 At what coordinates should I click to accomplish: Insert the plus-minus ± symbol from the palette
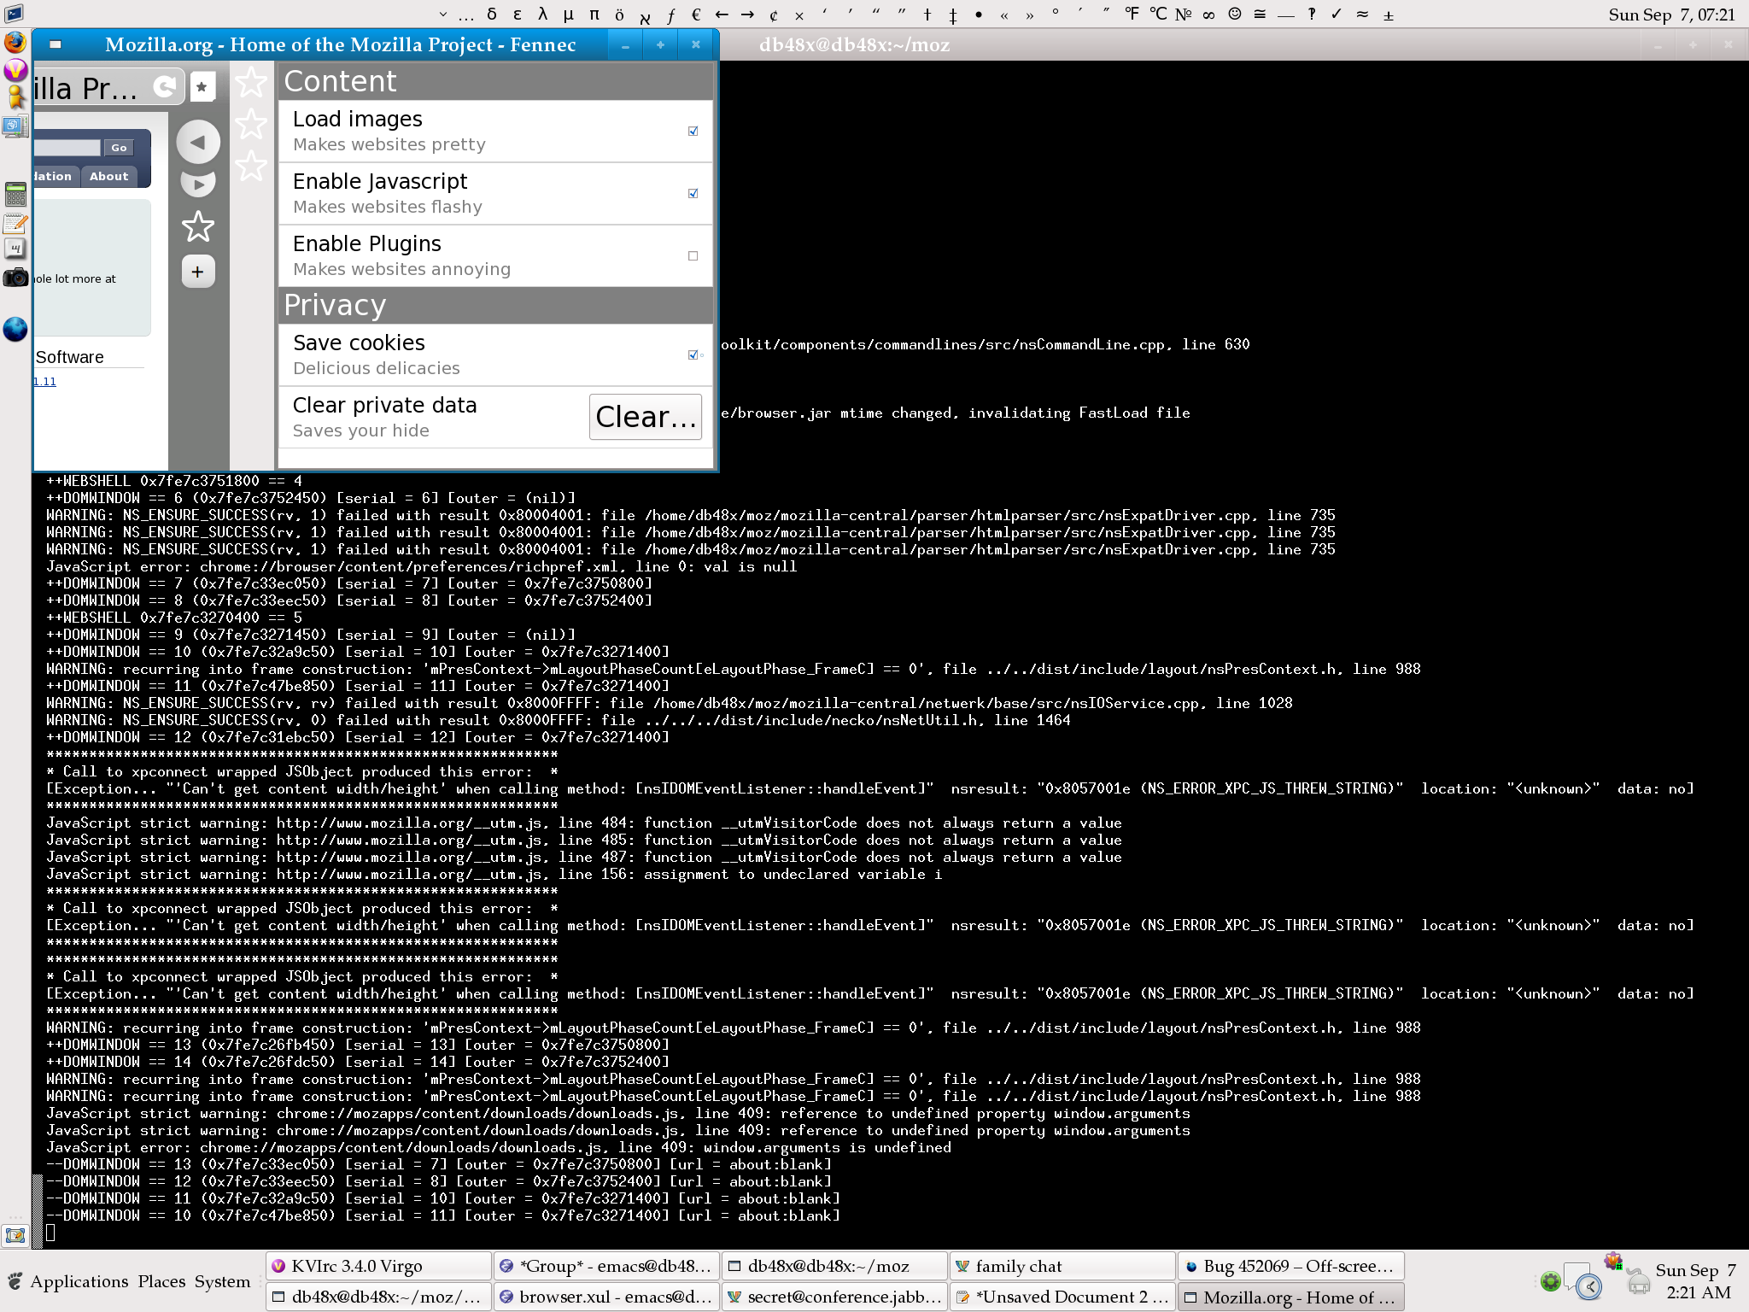pyautogui.click(x=1389, y=14)
